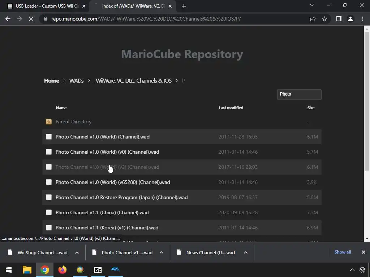The height and width of the screenshot is (277, 370).
Task: Click the Photo filter search box
Action: 299,94
